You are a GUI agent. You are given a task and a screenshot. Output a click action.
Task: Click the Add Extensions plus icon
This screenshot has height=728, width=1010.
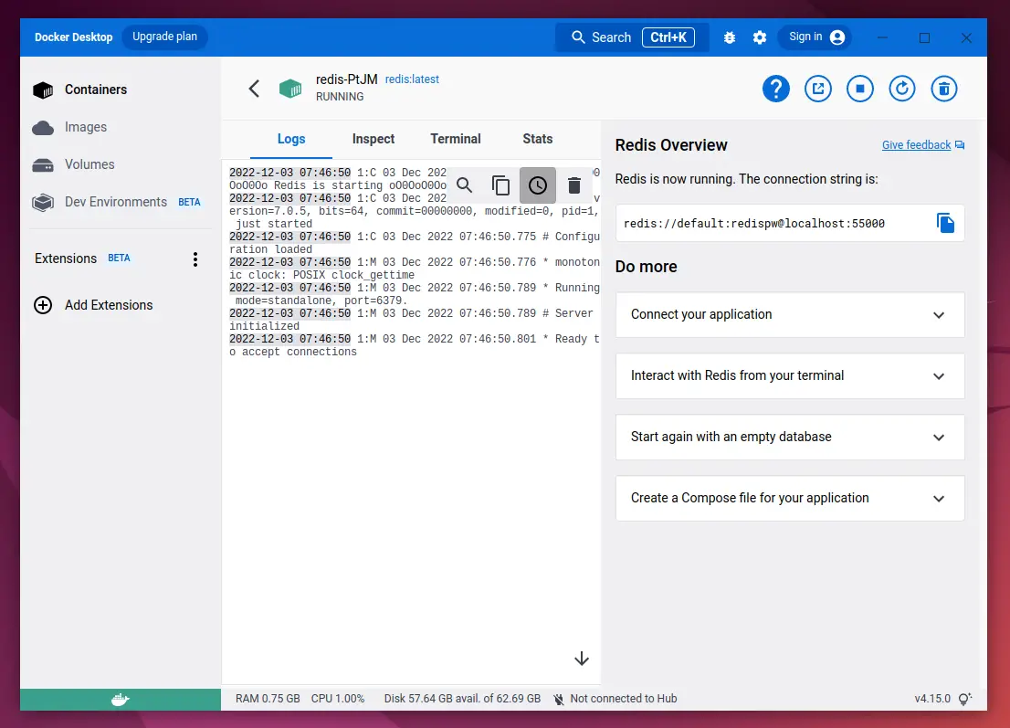[43, 305]
